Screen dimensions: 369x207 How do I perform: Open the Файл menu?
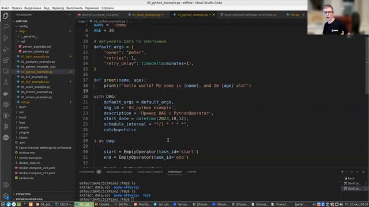pyautogui.click(x=5, y=8)
